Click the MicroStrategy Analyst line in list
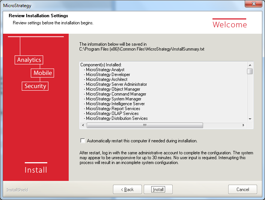The width and height of the screenshot is (265, 200). click(x=105, y=70)
